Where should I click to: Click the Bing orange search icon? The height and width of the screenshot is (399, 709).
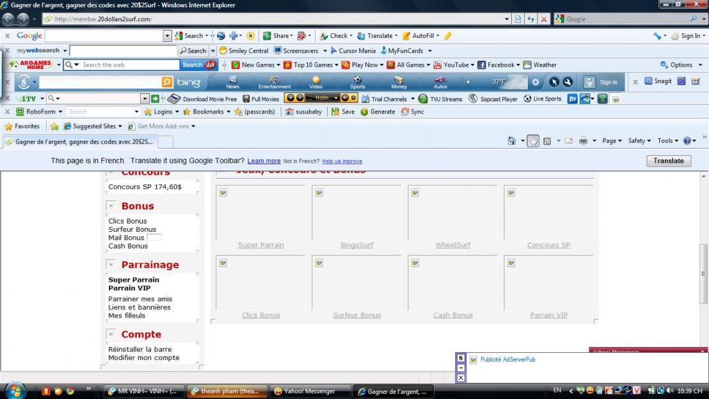tap(167, 82)
